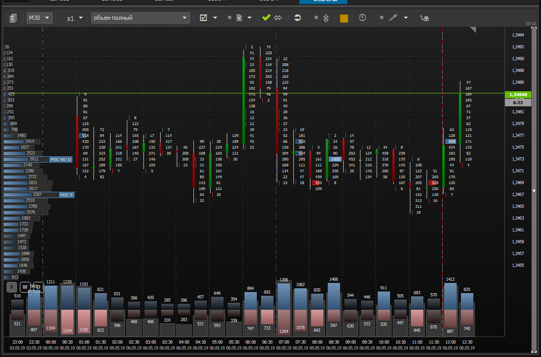Click the collapse arrow on the right edge
Image resolution: width=541 pixels, height=357 pixels.
pos(533,191)
